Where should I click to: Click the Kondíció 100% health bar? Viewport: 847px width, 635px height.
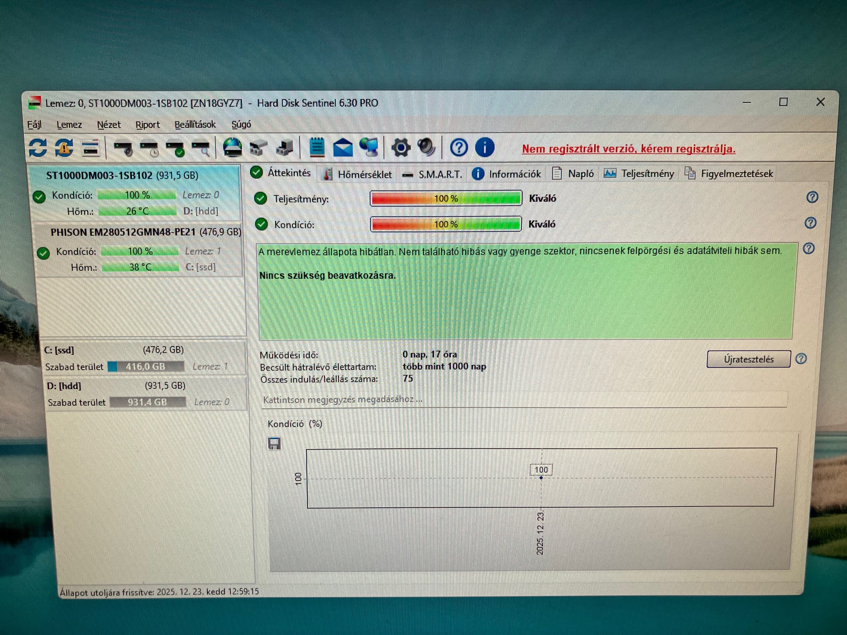tap(446, 224)
